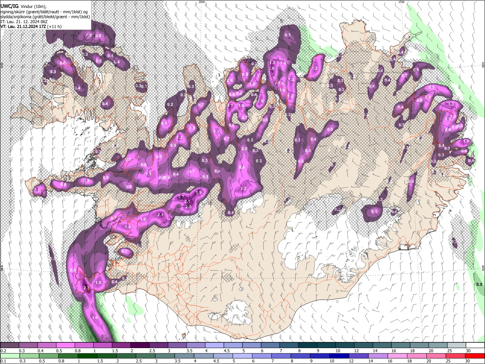485x364 pixels.
Task: Select the navy blue swatch between 10 and 12
Action: pos(339,356)
